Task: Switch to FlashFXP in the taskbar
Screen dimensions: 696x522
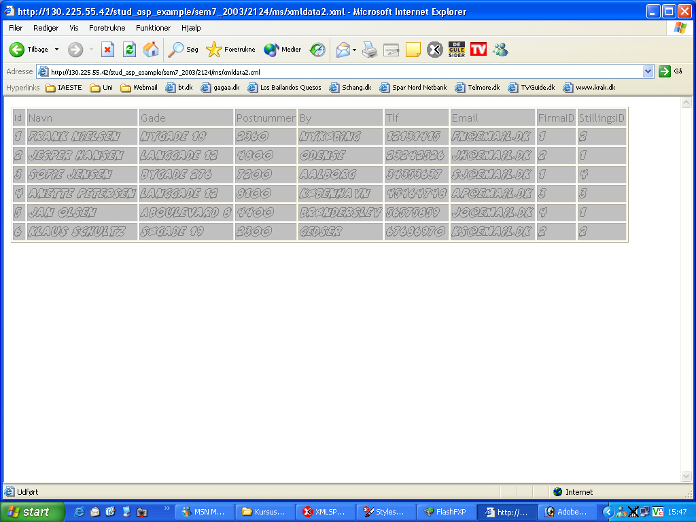Action: (x=446, y=512)
